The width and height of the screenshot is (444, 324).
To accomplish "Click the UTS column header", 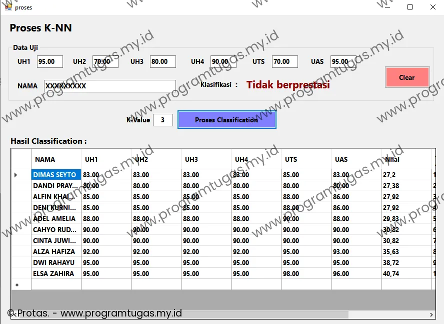I will 305,159.
